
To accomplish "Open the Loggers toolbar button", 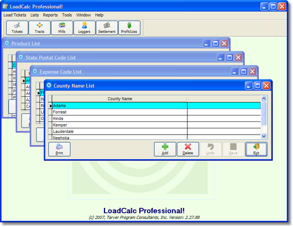I will pyautogui.click(x=84, y=28).
